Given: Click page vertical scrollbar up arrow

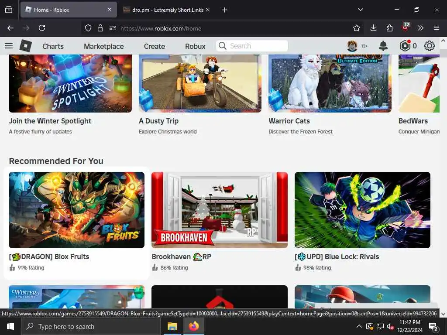Looking at the screenshot, I should (444, 41).
